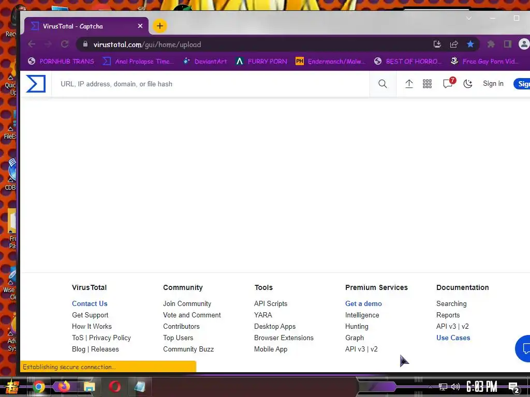This screenshot has height=397, width=530.
Task: Click Privacy Policy footer link
Action: pyautogui.click(x=110, y=338)
